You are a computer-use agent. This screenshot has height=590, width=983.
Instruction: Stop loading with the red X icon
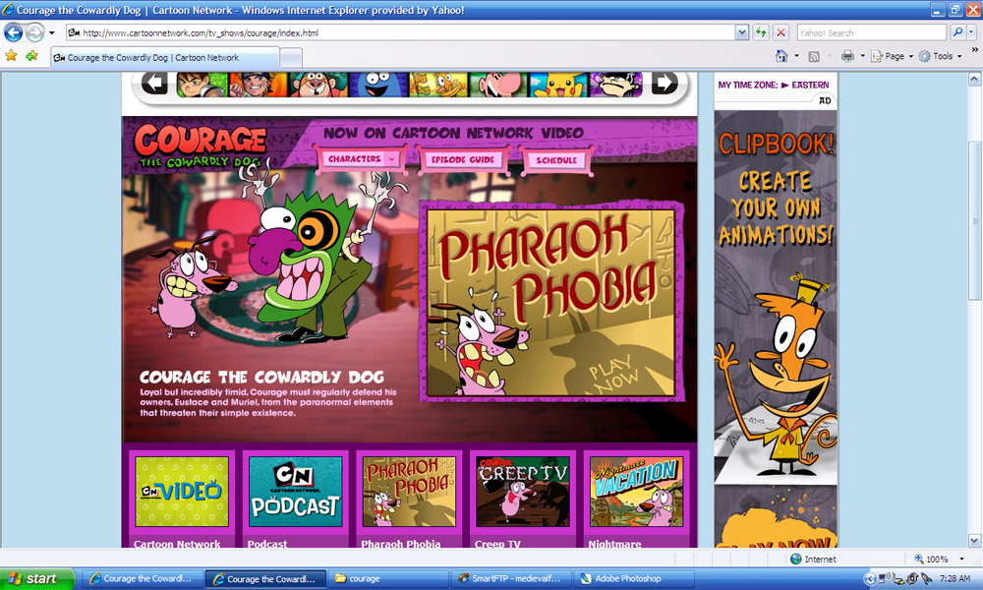[x=781, y=32]
